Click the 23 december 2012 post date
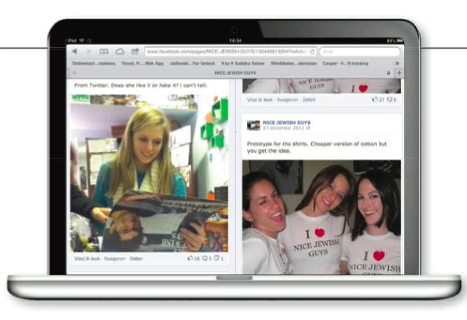The width and height of the screenshot is (467, 320). click(283, 128)
